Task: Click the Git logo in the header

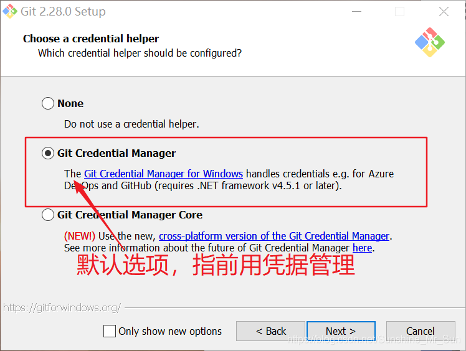Action: [429, 42]
